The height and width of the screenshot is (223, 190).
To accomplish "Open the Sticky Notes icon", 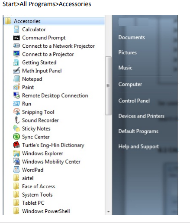I will point(16,128).
